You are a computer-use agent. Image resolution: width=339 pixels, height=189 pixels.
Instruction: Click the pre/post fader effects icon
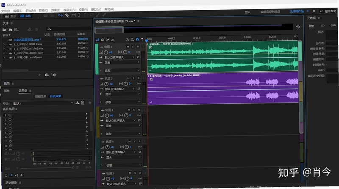[x=16, y=175]
